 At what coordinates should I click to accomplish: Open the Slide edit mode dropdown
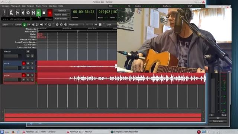pyautogui.click(x=7, y=25)
